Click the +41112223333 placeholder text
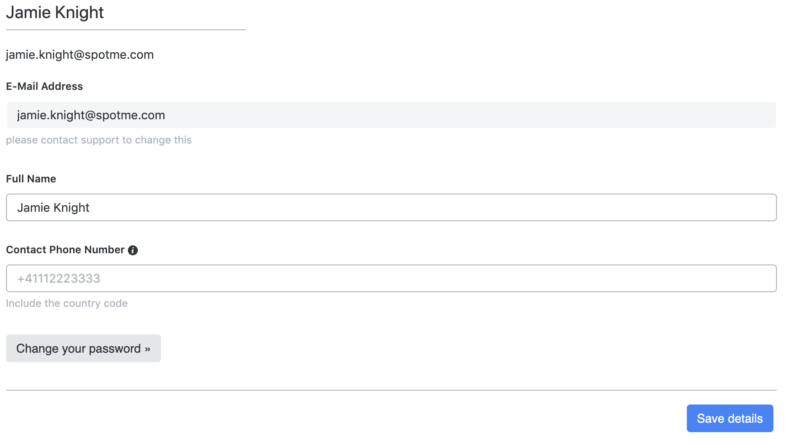The image size is (789, 446). [59, 278]
